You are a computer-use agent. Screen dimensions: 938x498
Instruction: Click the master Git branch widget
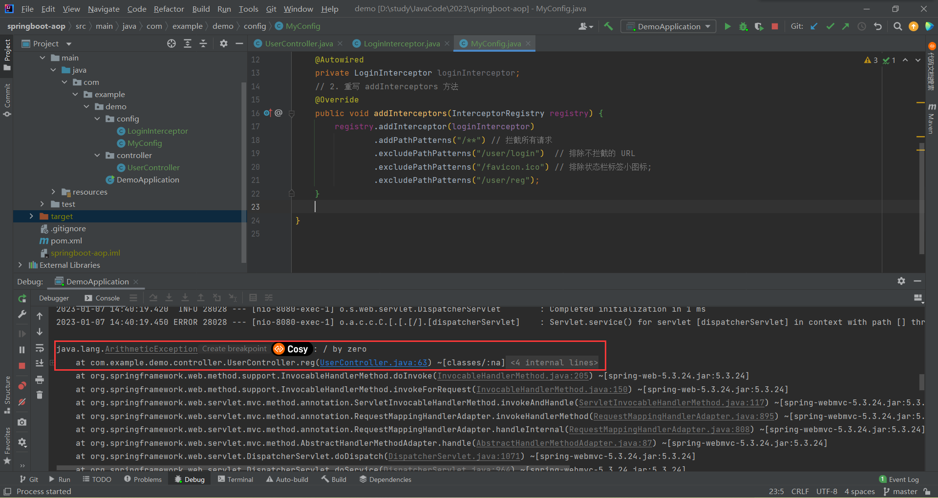click(x=901, y=492)
